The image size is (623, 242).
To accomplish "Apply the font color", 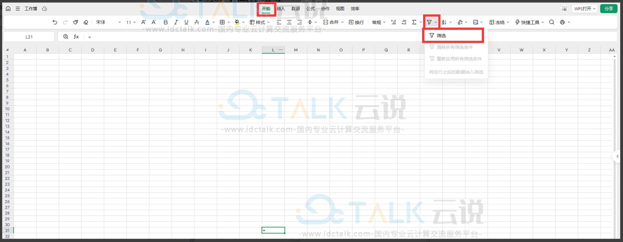I will tap(207, 22).
